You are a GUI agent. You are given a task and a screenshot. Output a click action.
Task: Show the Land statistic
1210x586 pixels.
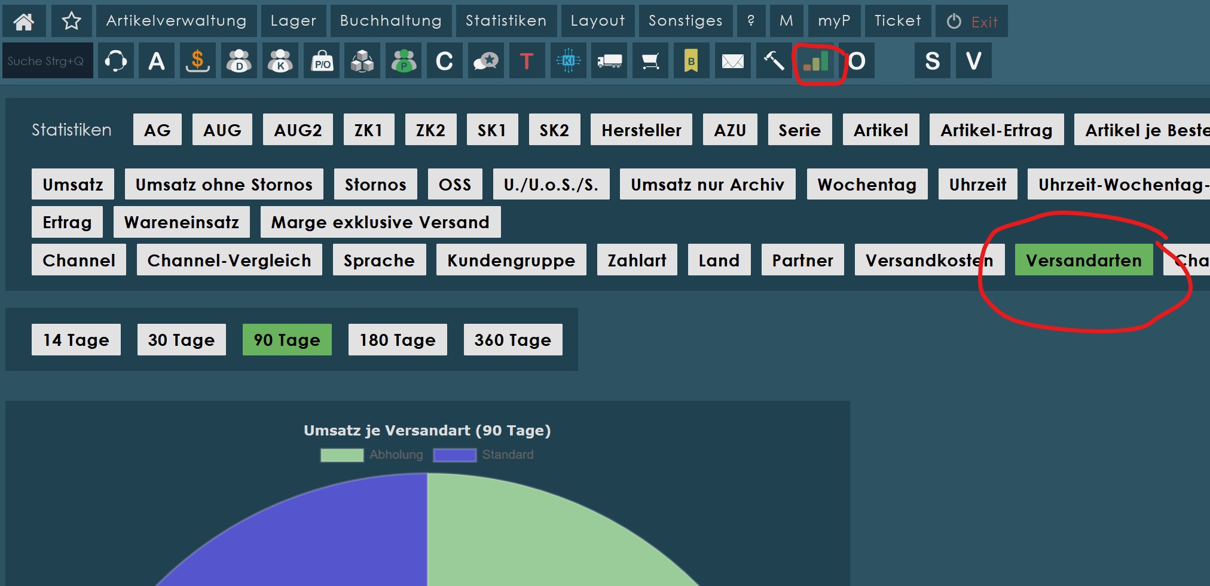pos(719,260)
